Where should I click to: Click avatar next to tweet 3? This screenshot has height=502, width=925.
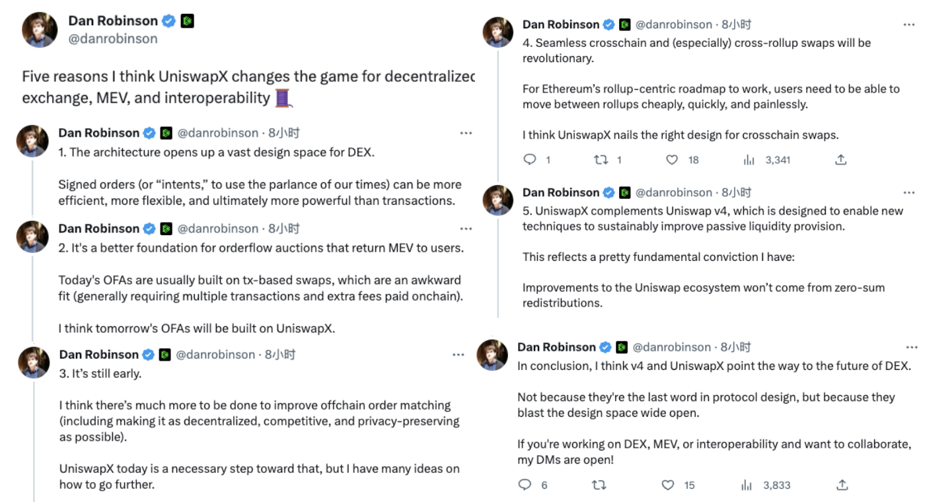(x=33, y=363)
